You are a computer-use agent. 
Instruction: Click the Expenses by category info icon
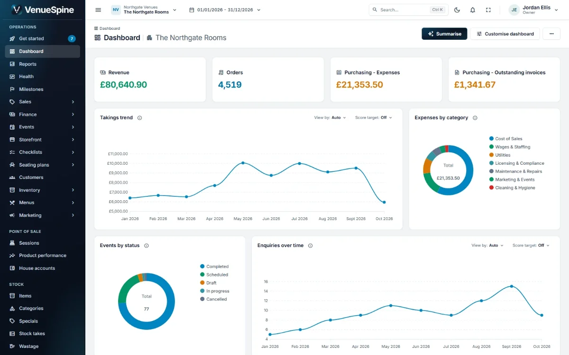[475, 118]
